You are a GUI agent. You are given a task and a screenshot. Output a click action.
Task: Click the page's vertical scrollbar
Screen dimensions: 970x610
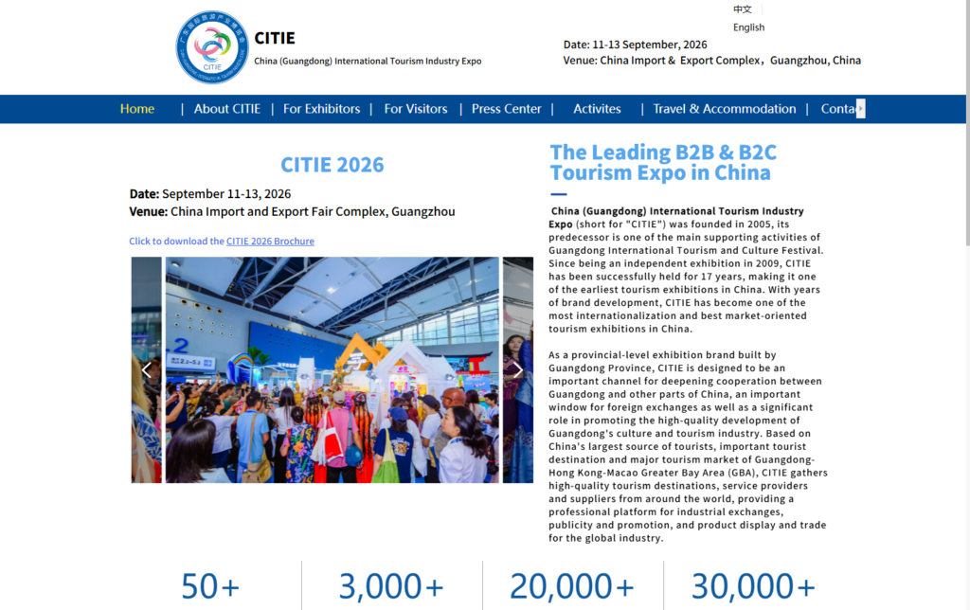[965, 284]
